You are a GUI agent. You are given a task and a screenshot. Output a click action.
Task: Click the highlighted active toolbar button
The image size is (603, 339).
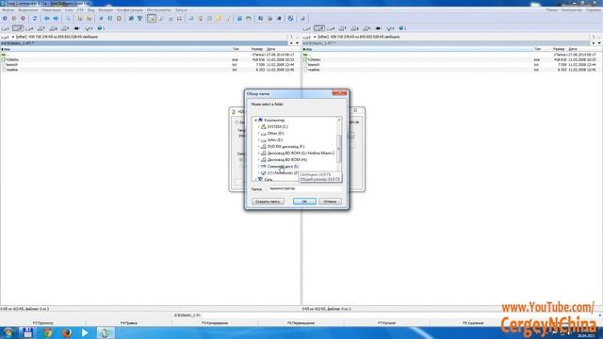(152, 19)
